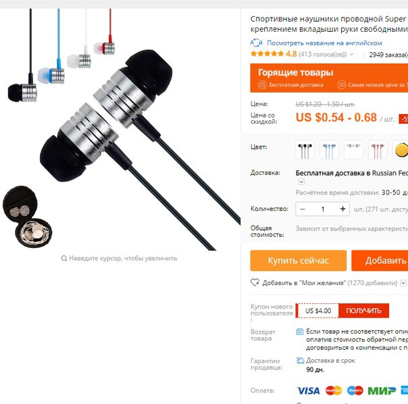This screenshot has height=404, width=408.
Task: Increase quantity with the plus button
Action: tap(342, 209)
